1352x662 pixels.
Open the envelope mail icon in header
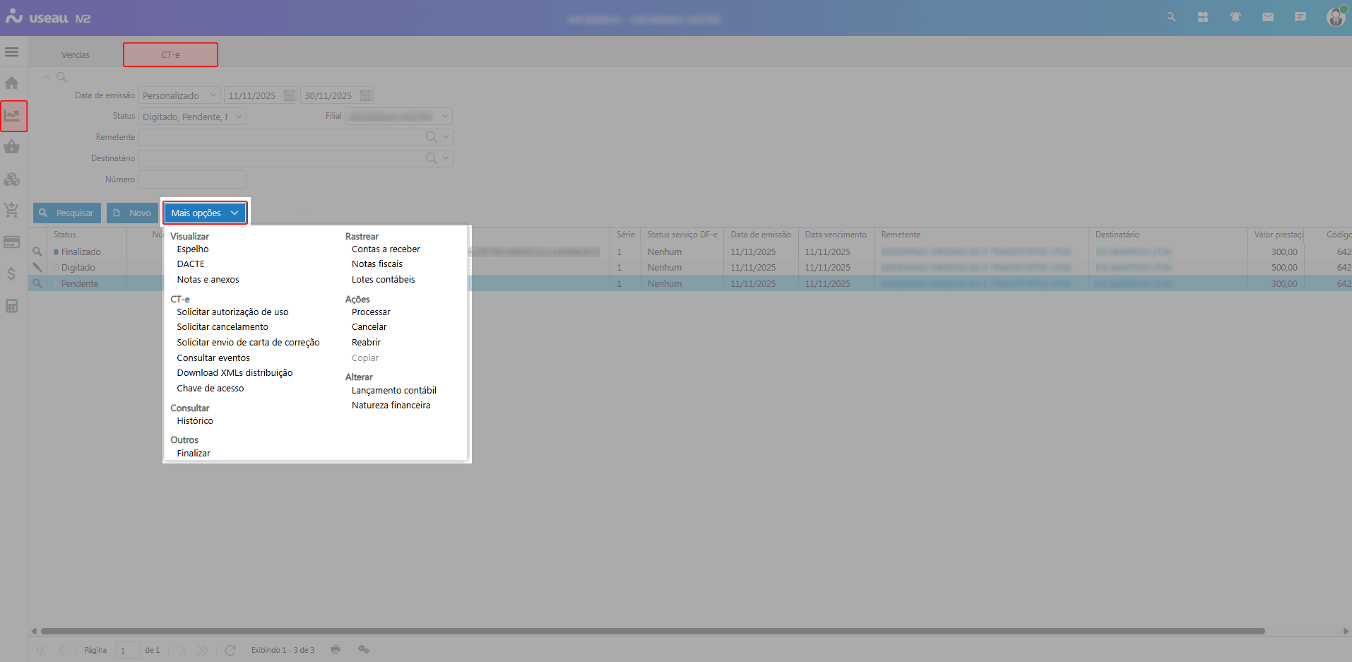(1268, 17)
